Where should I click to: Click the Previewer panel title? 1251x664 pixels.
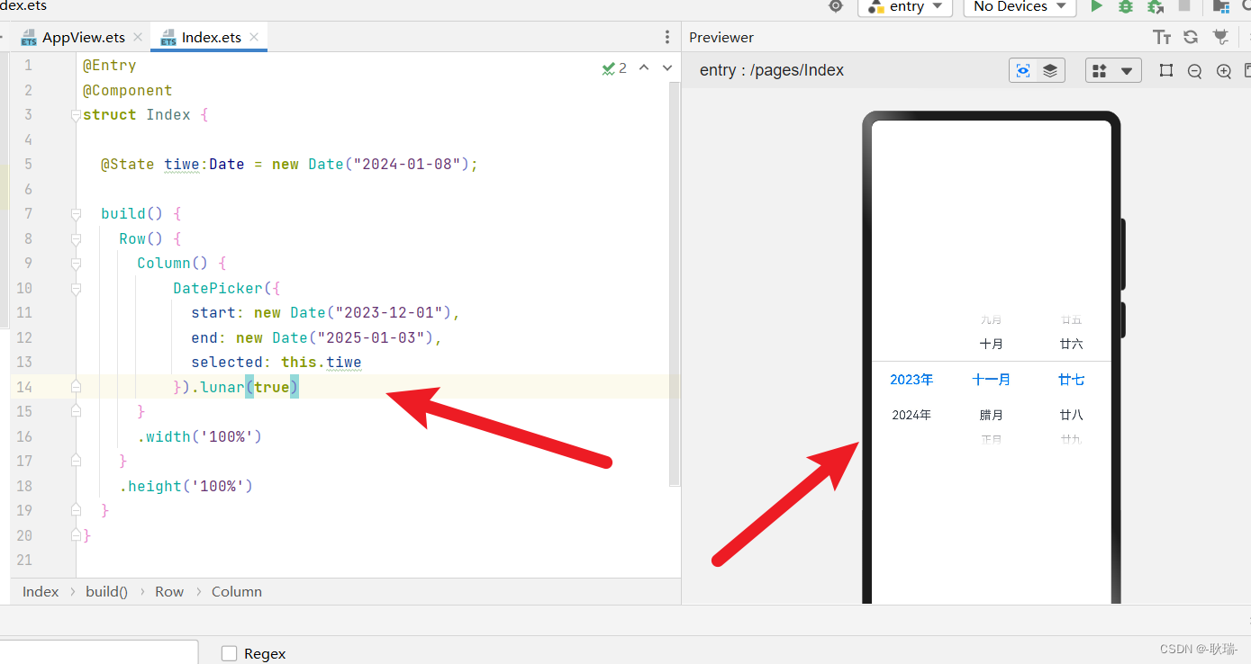[x=721, y=37]
